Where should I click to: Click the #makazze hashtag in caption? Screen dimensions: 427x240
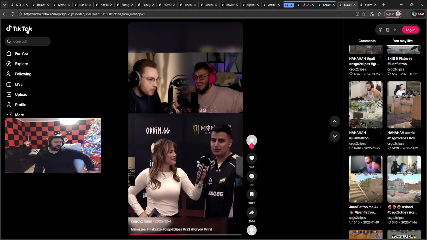(x=154, y=229)
